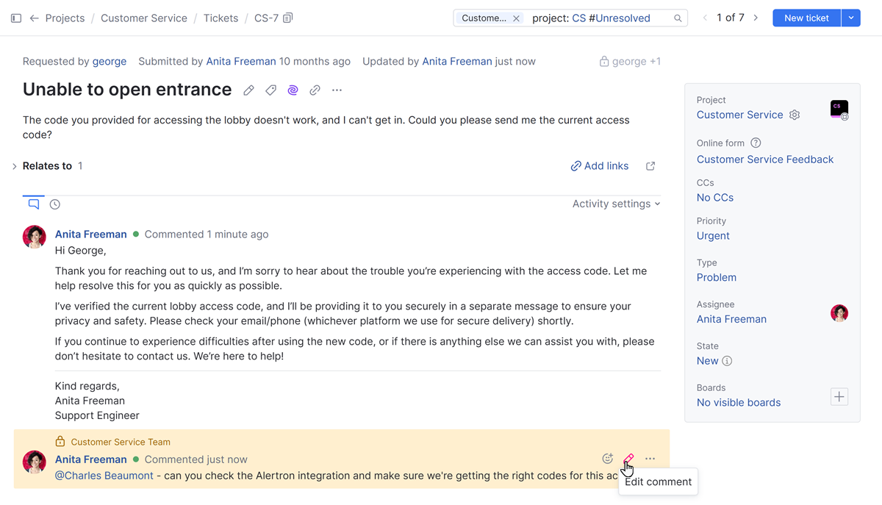Open ellipsis menu on the highlighted comment
882x505 pixels.
pos(650,458)
